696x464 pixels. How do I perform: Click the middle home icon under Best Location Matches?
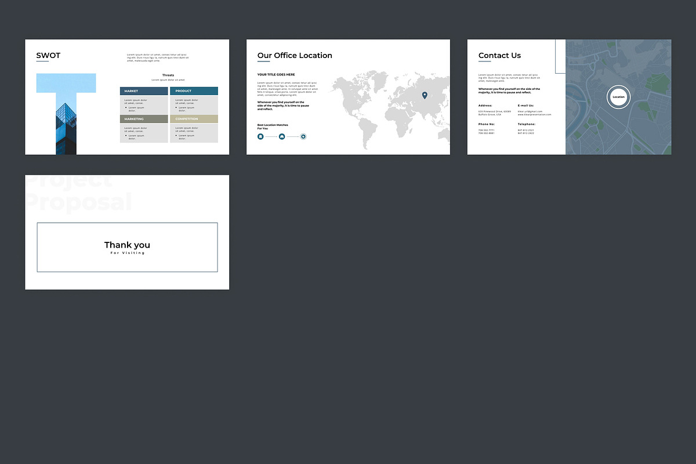pos(282,136)
